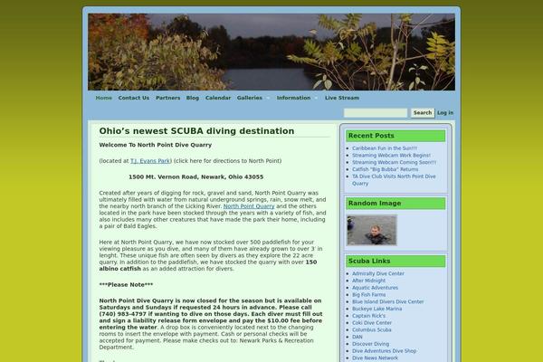Open the Calendar page
The width and height of the screenshot is (543, 362).
[218, 98]
